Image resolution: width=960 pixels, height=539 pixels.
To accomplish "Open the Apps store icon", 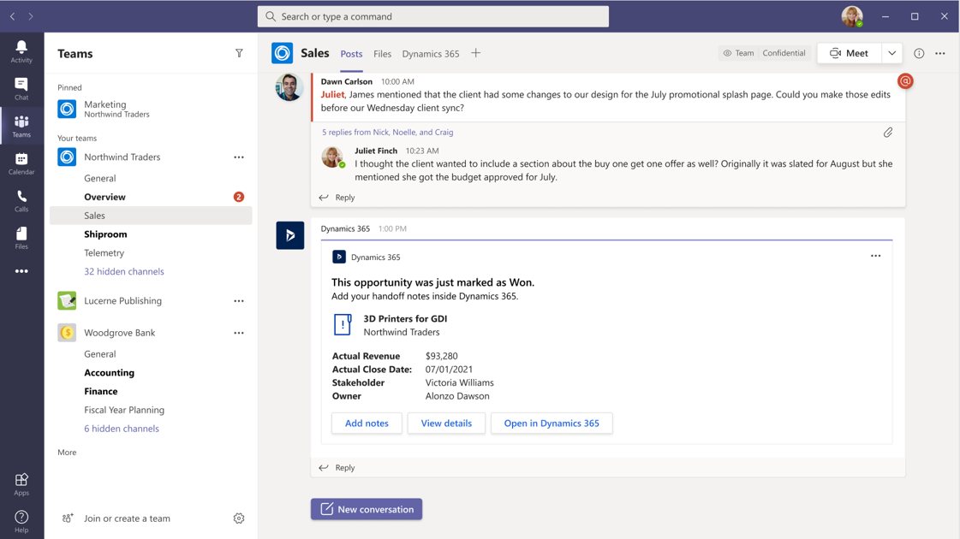I will pyautogui.click(x=21, y=484).
